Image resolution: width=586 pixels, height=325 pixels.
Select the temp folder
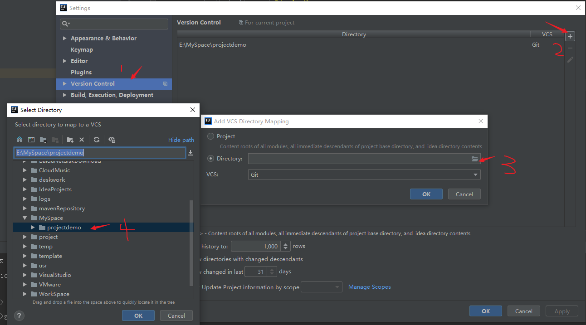coord(46,247)
